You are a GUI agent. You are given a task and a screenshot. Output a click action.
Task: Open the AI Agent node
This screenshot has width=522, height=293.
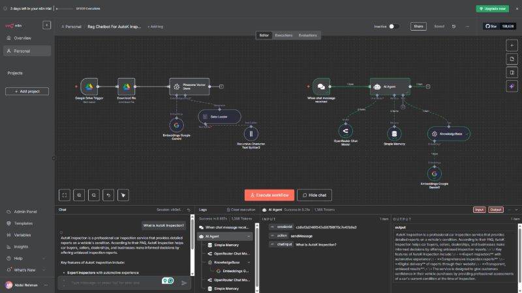pyautogui.click(x=390, y=87)
